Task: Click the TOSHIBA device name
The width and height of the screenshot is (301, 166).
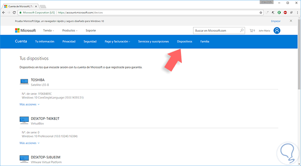Action: (x=38, y=80)
